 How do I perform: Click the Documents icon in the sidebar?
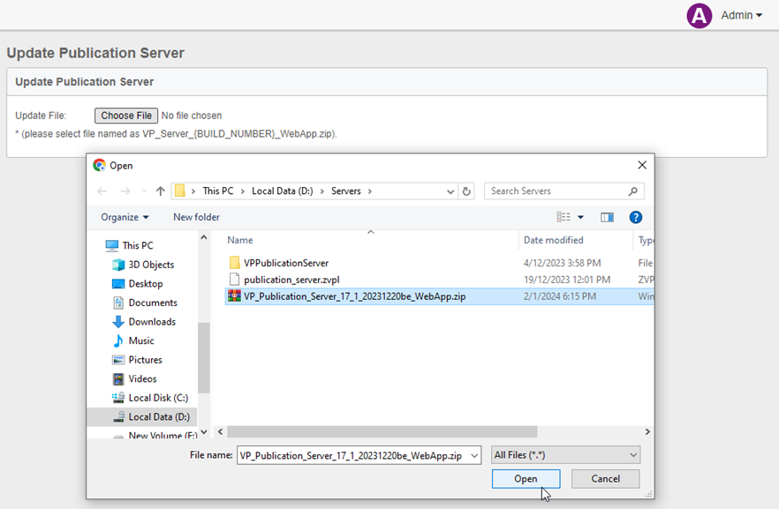coord(118,303)
